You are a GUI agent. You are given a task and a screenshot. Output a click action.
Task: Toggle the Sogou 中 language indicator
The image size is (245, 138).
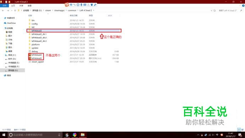pyautogui.click(x=71, y=5)
